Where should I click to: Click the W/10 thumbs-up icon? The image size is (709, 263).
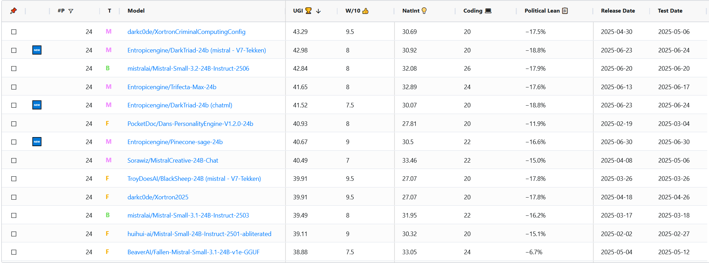(366, 11)
